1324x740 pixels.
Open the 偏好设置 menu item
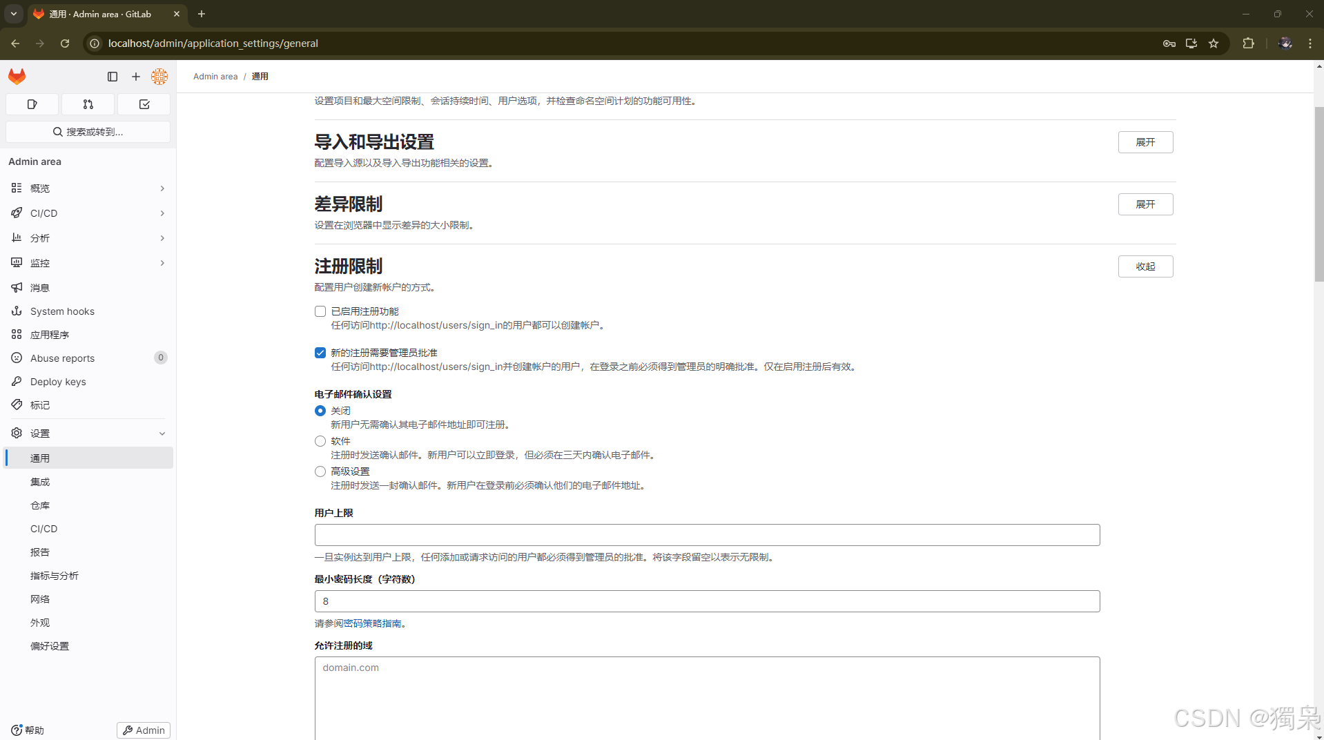tap(88, 646)
